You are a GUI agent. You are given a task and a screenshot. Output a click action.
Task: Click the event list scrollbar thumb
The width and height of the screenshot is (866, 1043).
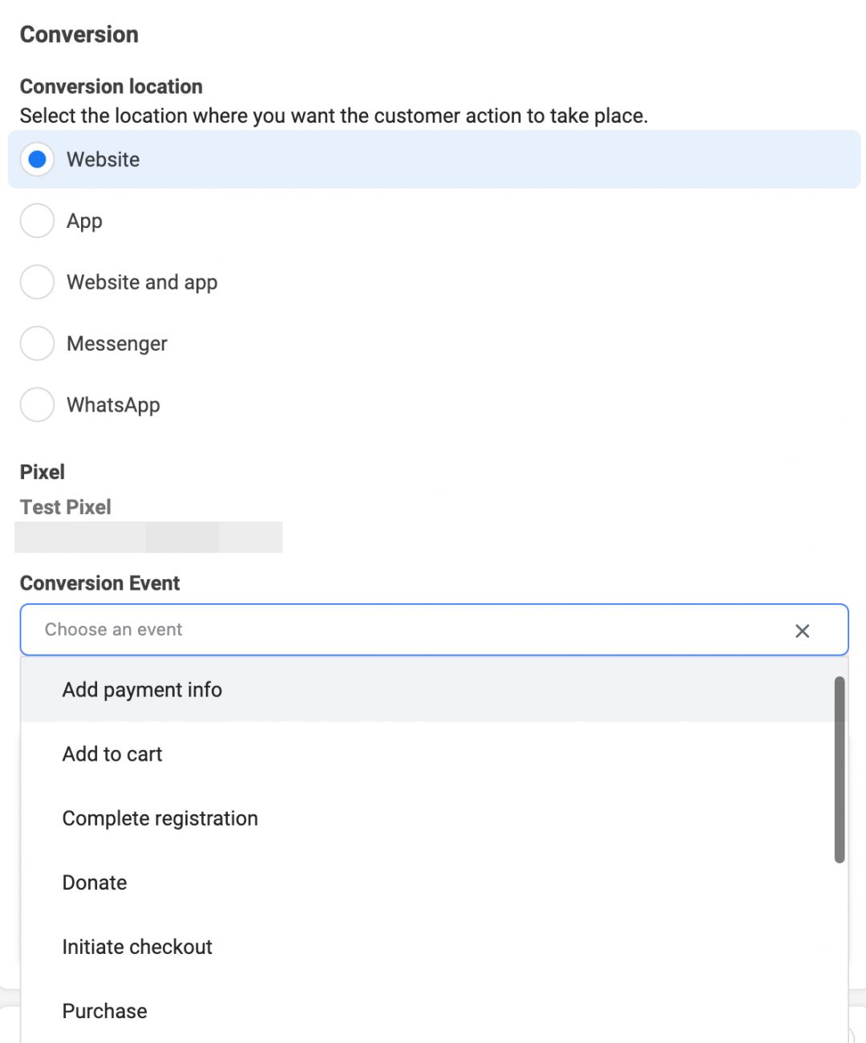(x=840, y=769)
